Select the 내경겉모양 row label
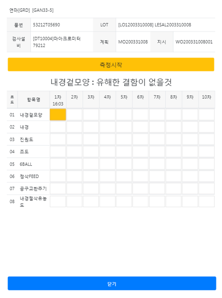Viewport: 222px width, 298px height. [x=31, y=115]
